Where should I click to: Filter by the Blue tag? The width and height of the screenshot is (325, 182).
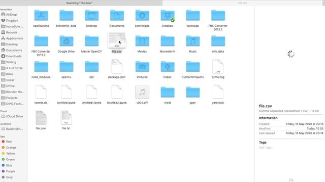pos(7,165)
